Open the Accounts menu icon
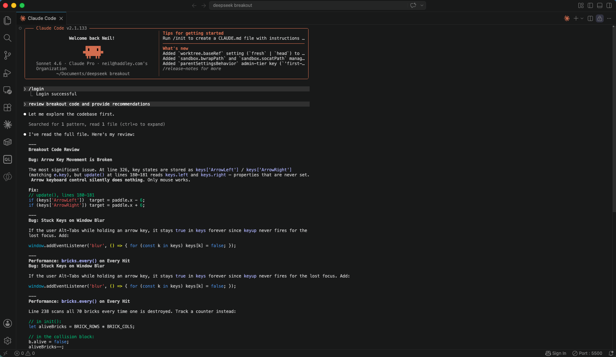Screen dimensions: 616x357 click(x=8, y=323)
